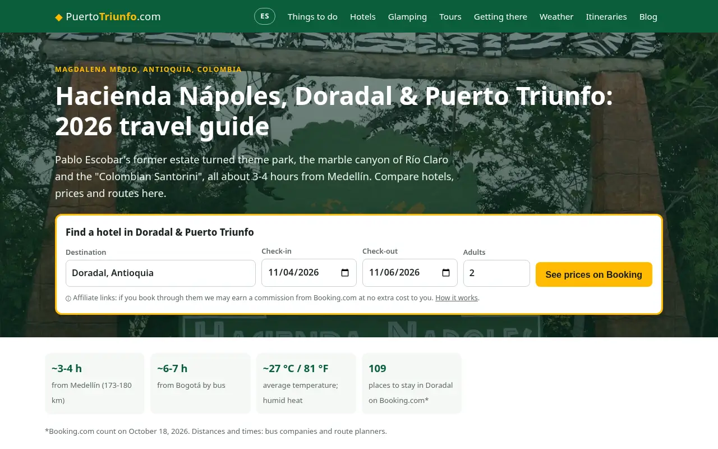Click the Find a hotel in Doradal heading
718x449 pixels.
coord(160,232)
